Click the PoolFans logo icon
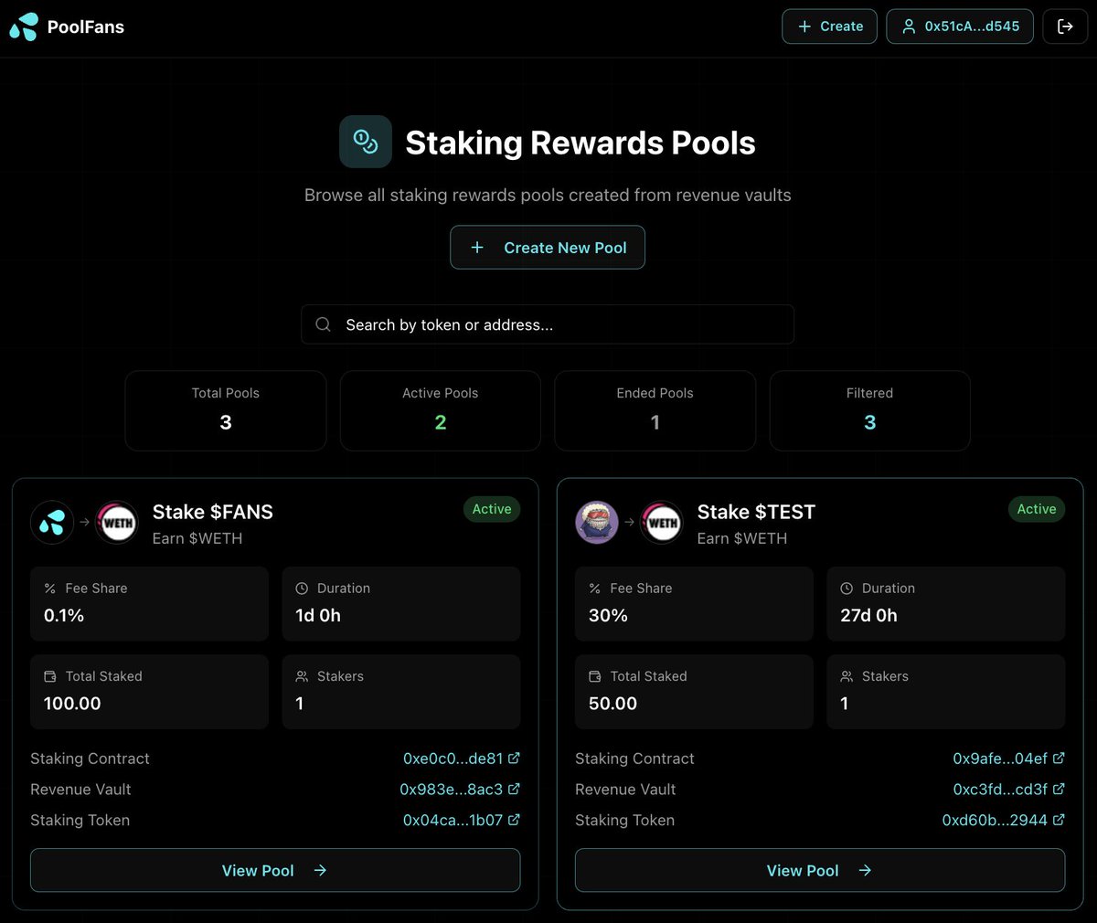Viewport: 1097px width, 923px height. (x=23, y=27)
